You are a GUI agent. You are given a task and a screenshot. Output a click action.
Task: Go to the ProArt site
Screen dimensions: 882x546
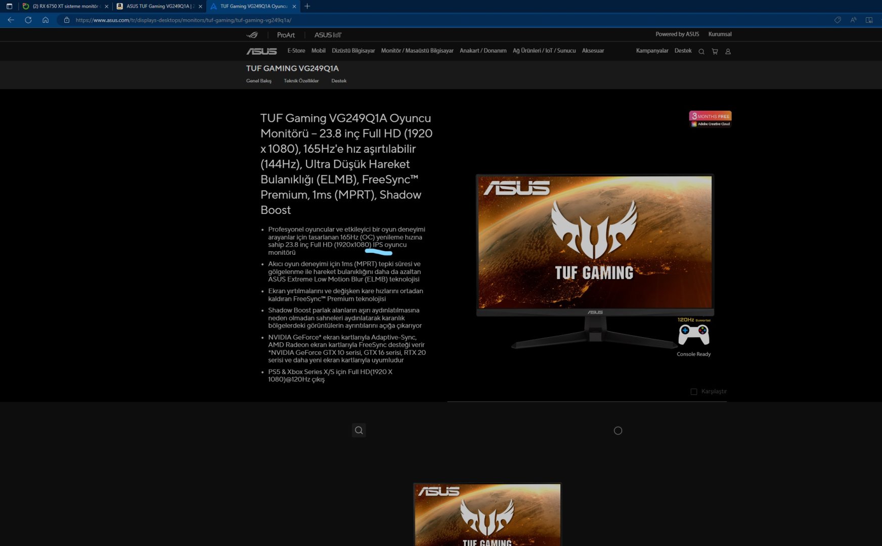[286, 35]
